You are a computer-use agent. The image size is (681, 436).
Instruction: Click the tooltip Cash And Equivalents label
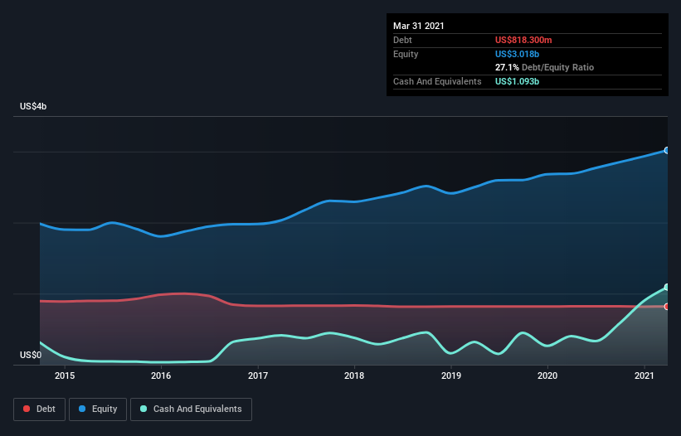[x=437, y=81]
